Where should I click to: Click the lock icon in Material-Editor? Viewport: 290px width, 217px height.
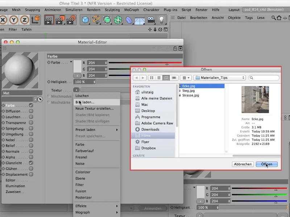pyautogui.click(x=175, y=48)
